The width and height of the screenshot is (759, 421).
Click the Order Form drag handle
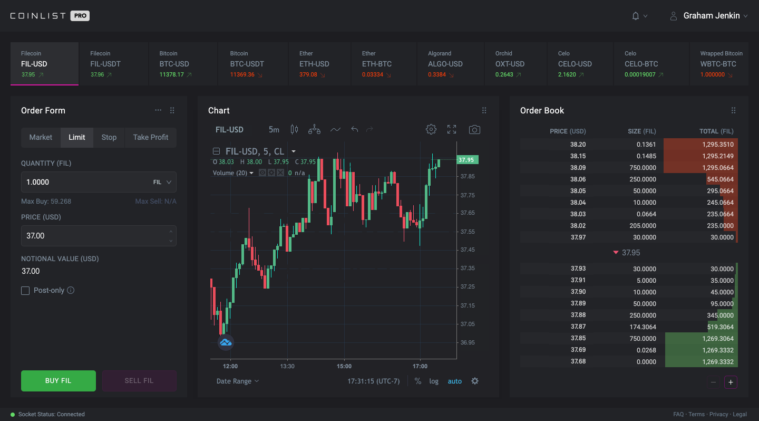(x=172, y=110)
